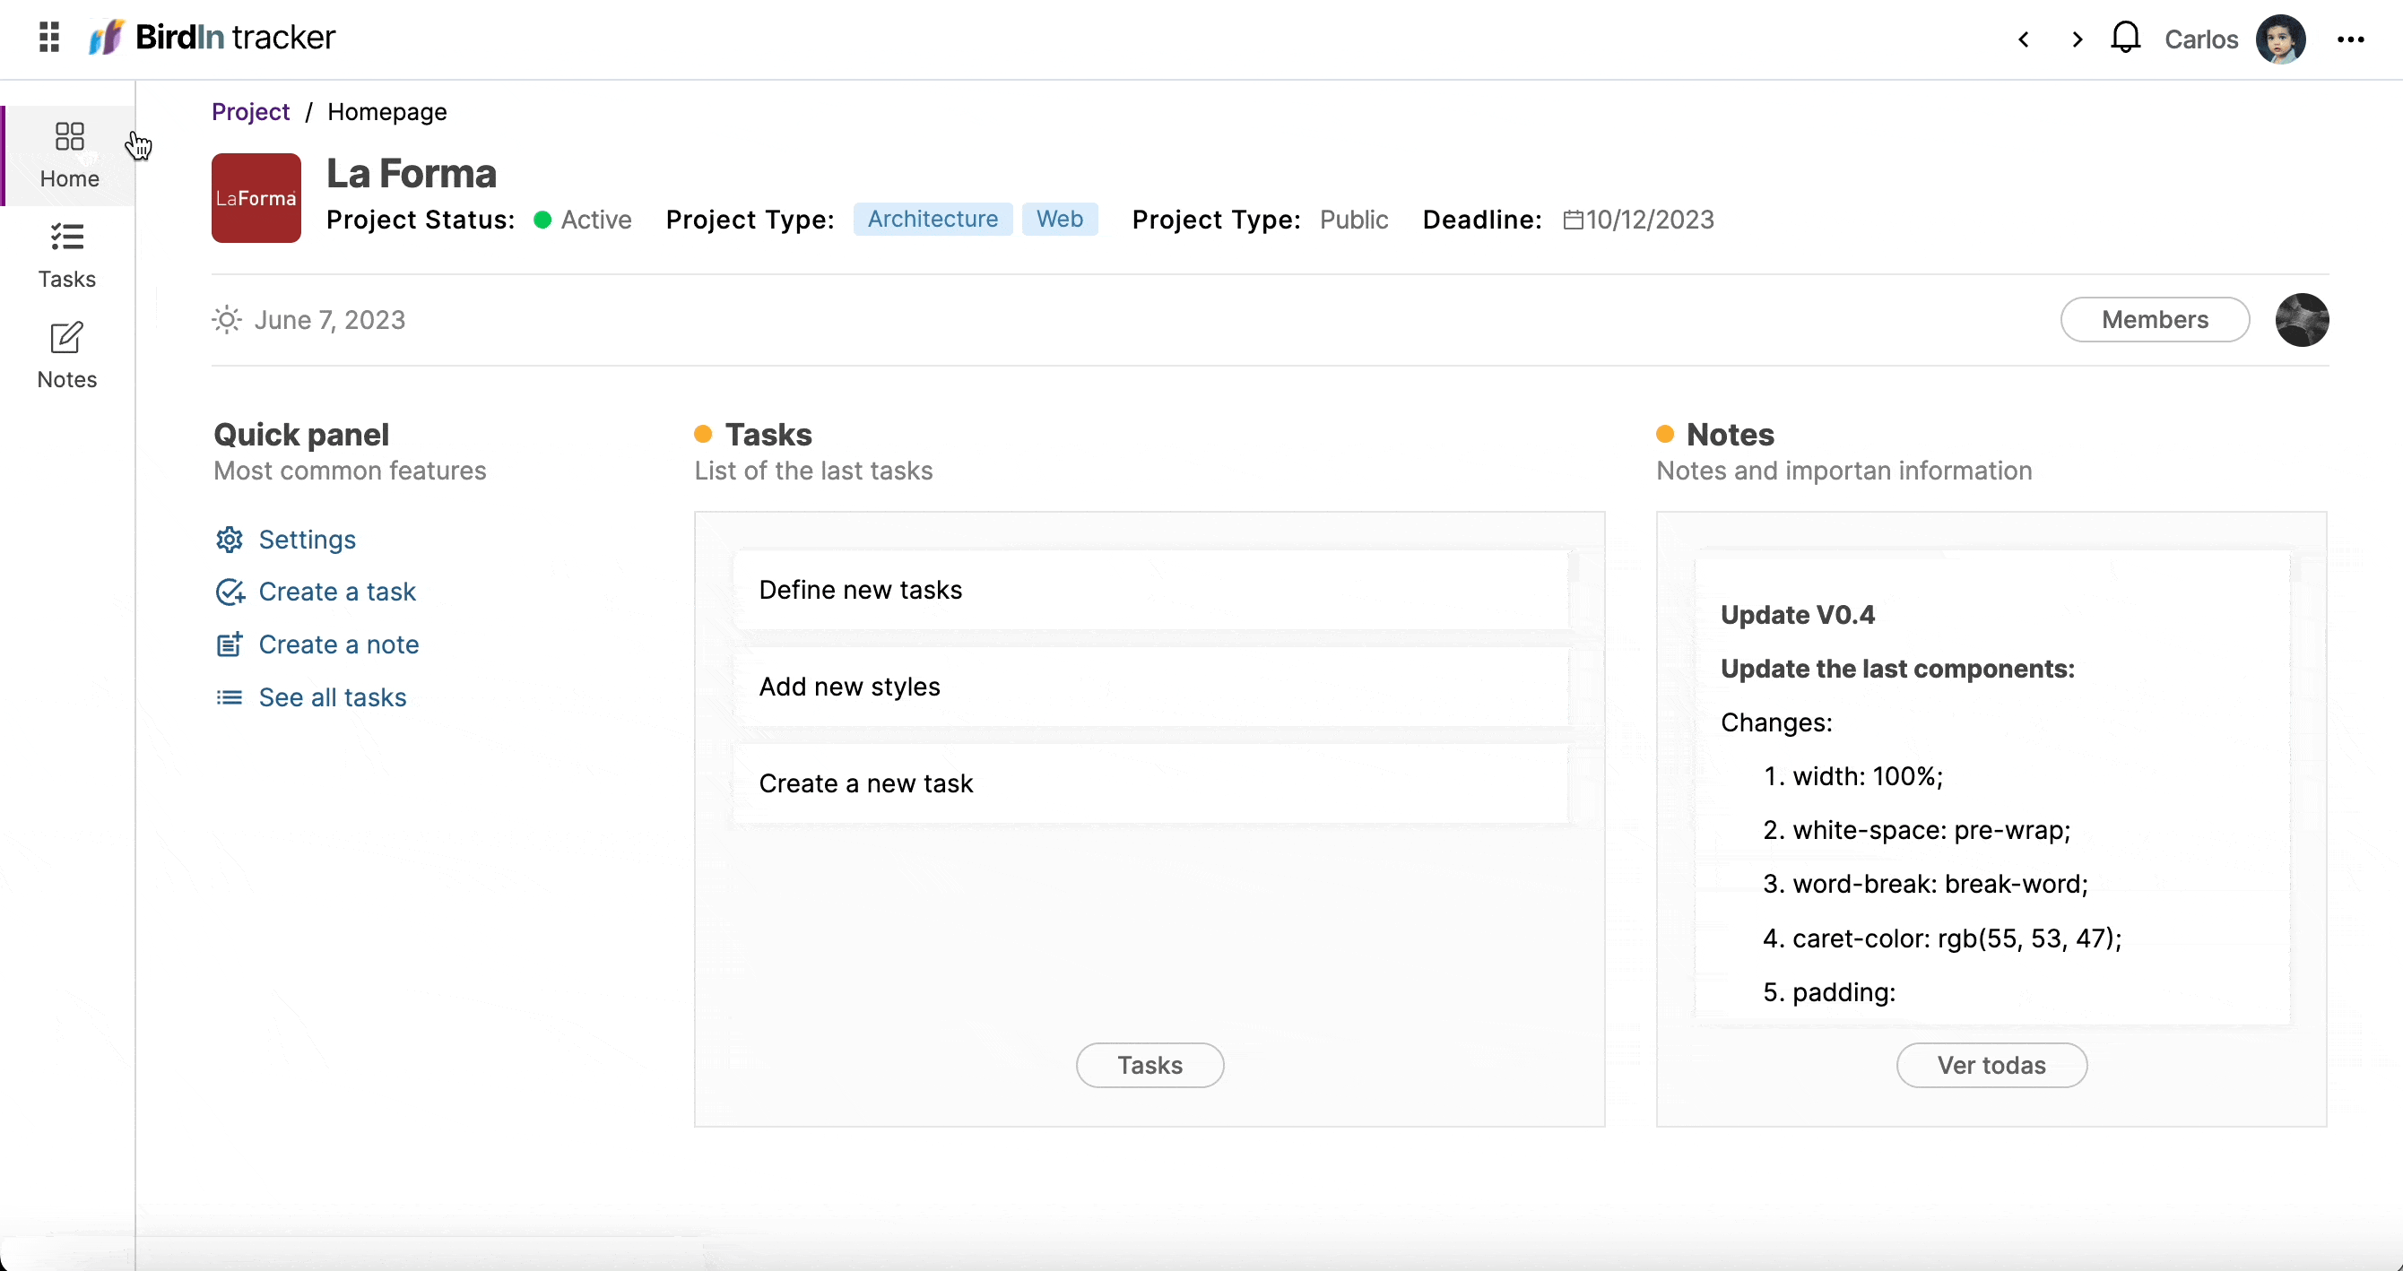2403x1271 pixels.
Task: Click the Quick panel heading
Action: click(x=301, y=435)
